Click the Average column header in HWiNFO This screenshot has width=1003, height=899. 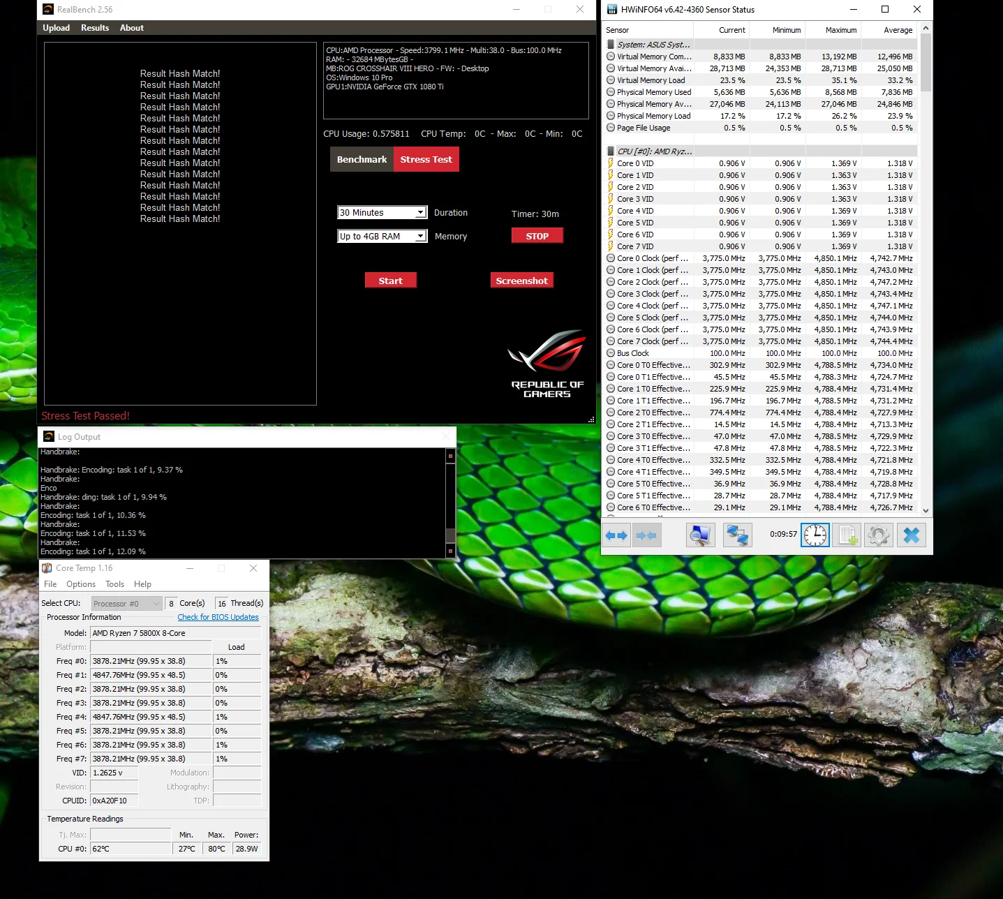coord(889,30)
